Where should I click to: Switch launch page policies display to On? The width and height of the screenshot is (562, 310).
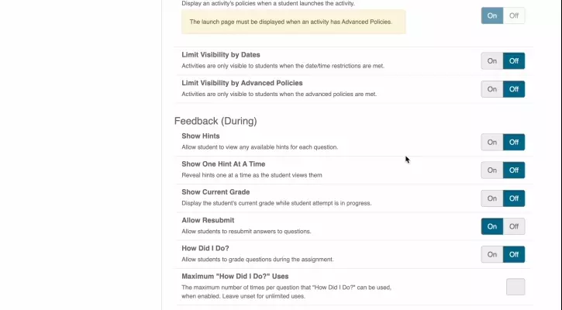(x=491, y=15)
